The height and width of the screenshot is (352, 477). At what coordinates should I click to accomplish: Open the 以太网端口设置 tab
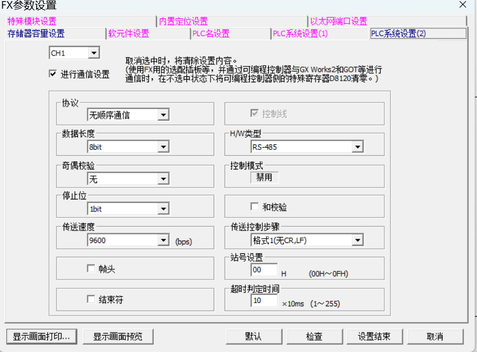pos(339,21)
